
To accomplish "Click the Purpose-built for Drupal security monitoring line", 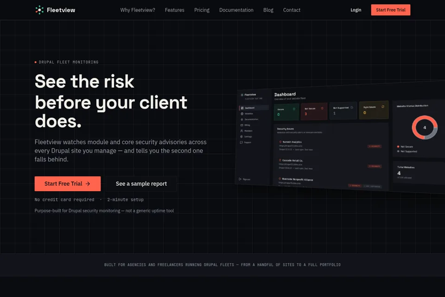I will (x=104, y=211).
